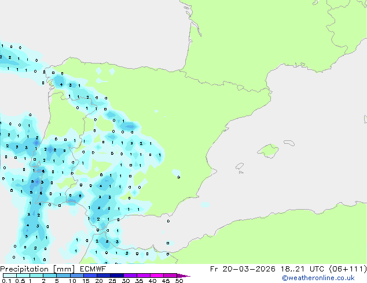Screen dimensions: 367x283
Task: Click the weatheronline.co.uk copyright link
Action: 318,278
